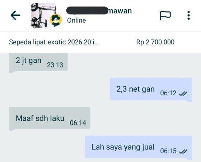Report the chat with the flag icon

(x=165, y=16)
